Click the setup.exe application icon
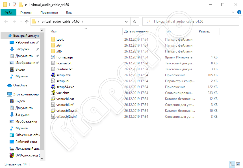 pos(53,75)
